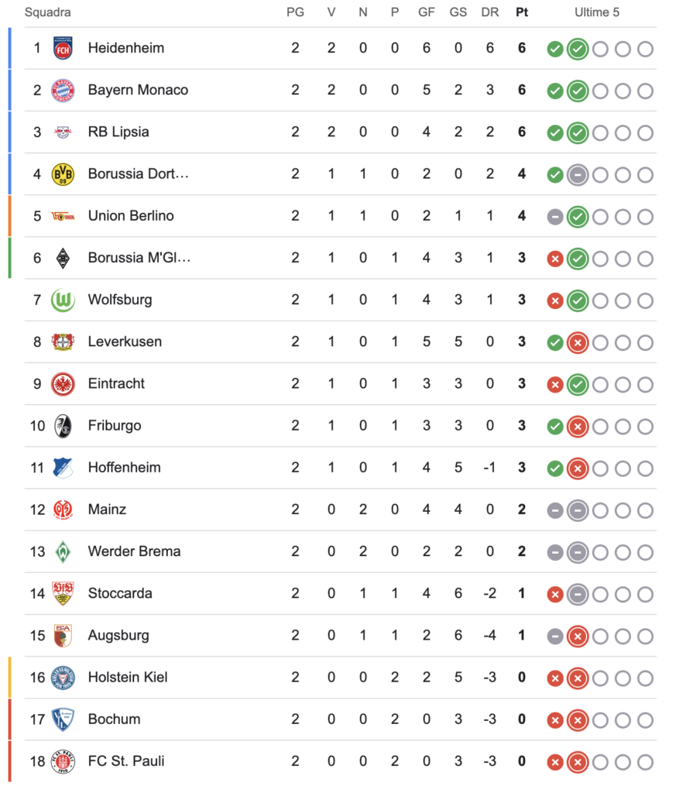Click the Wolfsburg green W logo
The image size is (693, 793).
pos(63,300)
